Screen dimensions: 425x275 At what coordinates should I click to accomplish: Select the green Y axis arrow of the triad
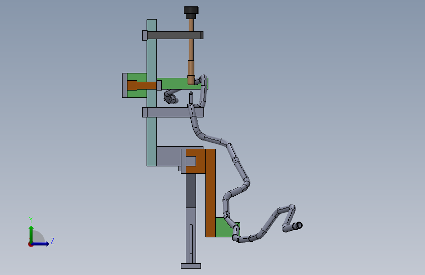pyautogui.click(x=31, y=234)
